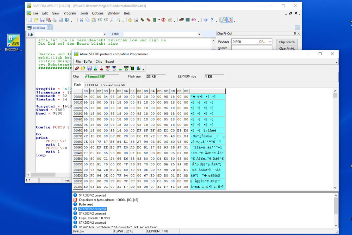Read chip code into buffer with red icon
This screenshot has width=352, height=235.
click(x=101, y=68)
